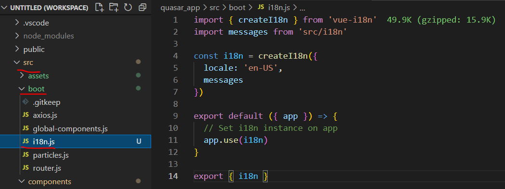This screenshot has width=505, height=189.
Task: Click the git icon beside .gitkeep
Action: tap(26, 102)
